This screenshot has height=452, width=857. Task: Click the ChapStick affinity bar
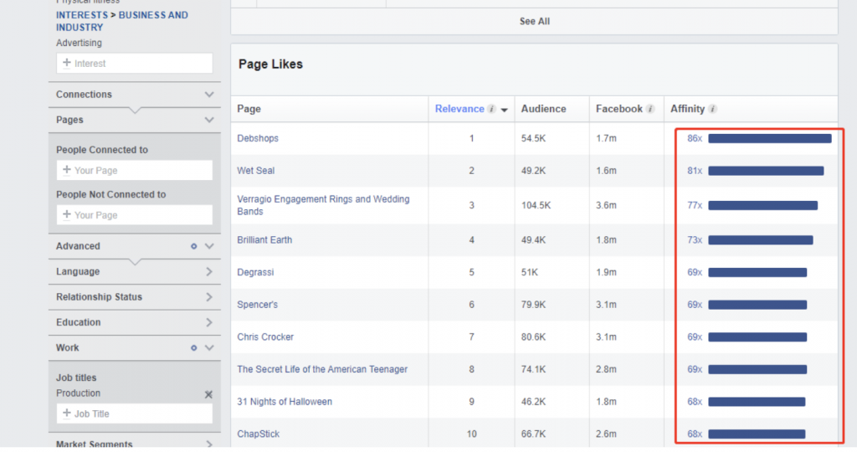coord(757,434)
